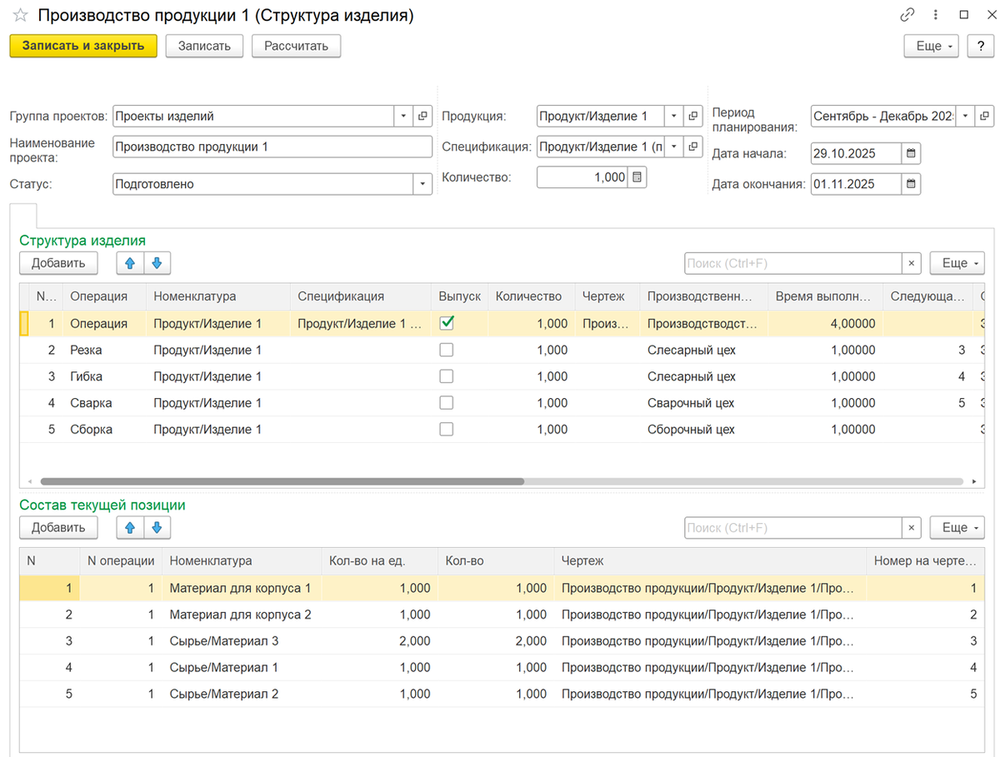Open Еще menu in Состав текущей позиции
Image resolution: width=1000 pixels, height=757 pixels.
point(957,527)
